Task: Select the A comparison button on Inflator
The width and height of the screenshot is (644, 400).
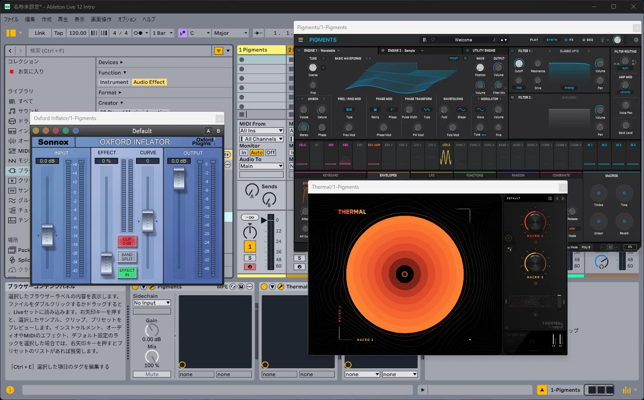Action: pos(208,131)
